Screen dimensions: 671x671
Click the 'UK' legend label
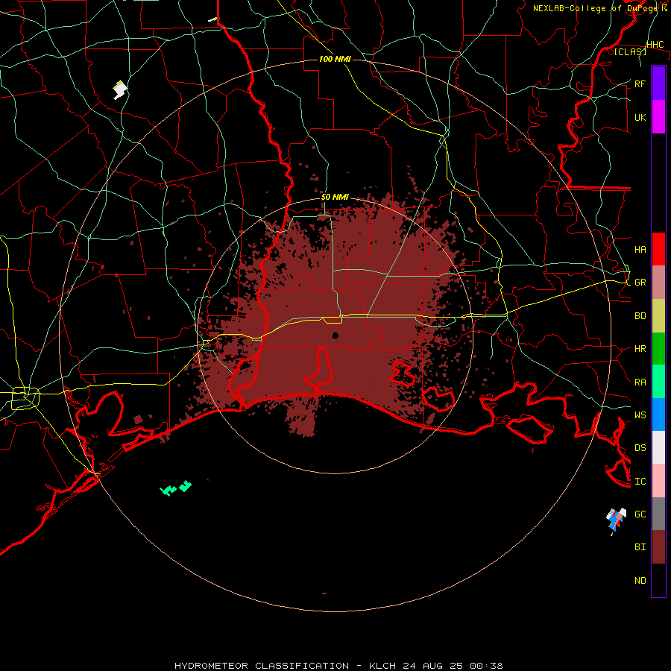tap(640, 117)
